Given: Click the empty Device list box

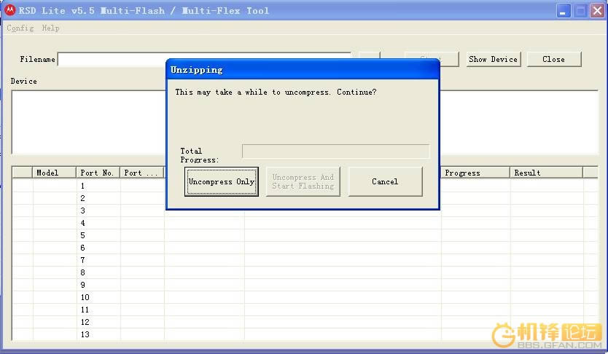Looking at the screenshot, I should pyautogui.click(x=87, y=121).
